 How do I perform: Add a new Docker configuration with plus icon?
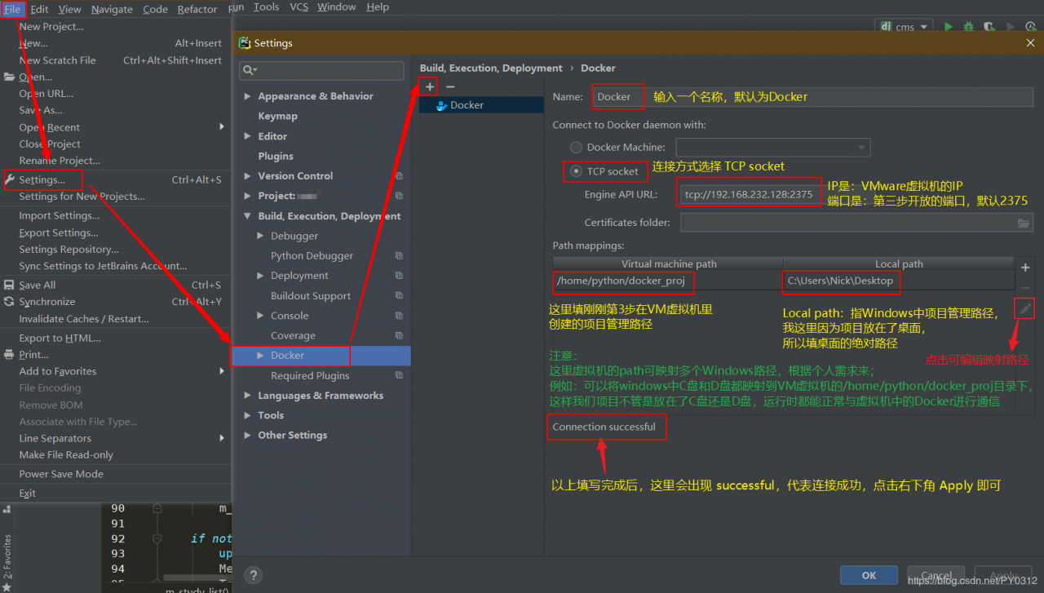pos(430,86)
